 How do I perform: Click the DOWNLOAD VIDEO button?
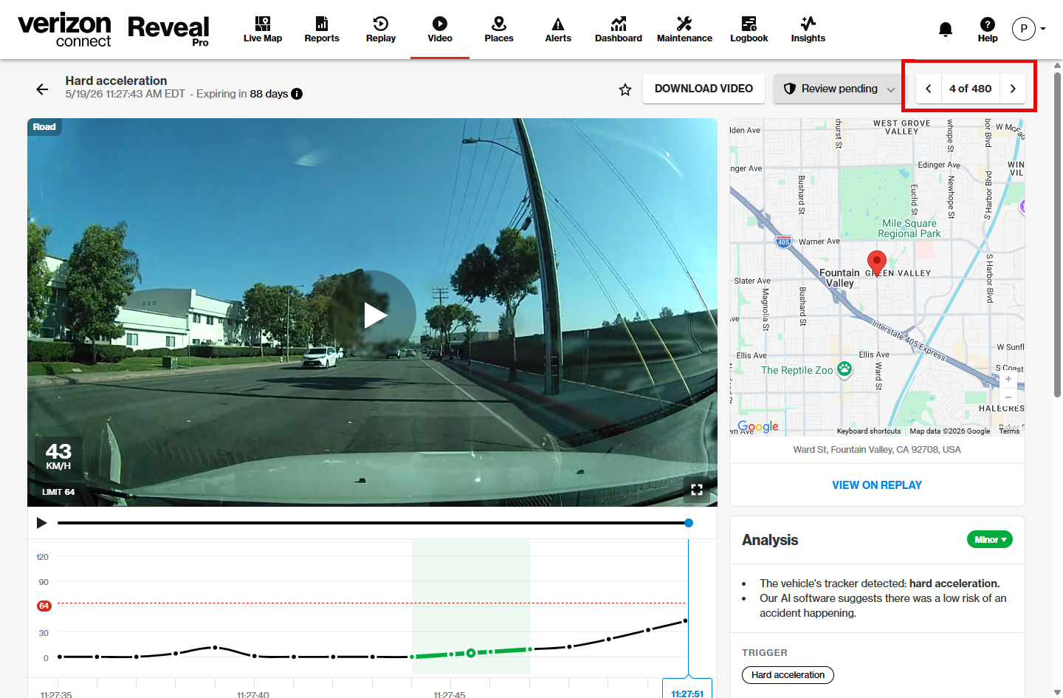point(703,89)
